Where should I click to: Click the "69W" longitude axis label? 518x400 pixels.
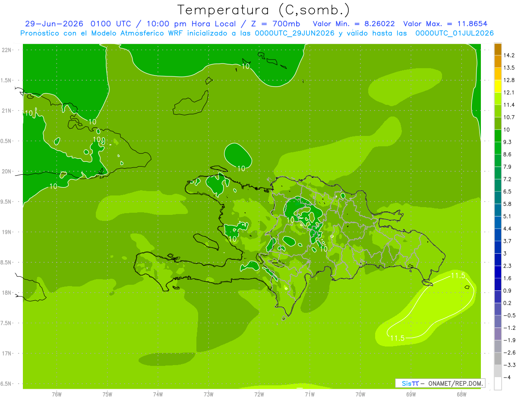tap(411, 394)
